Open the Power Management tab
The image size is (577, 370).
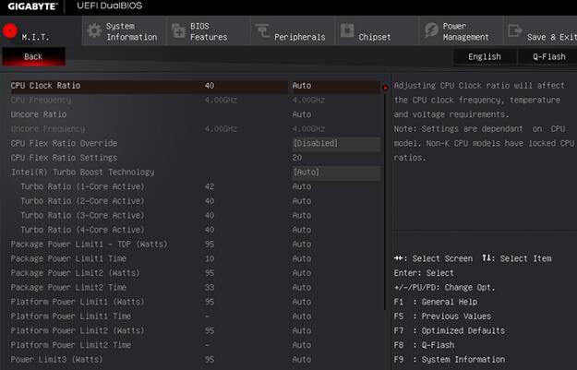click(x=461, y=31)
